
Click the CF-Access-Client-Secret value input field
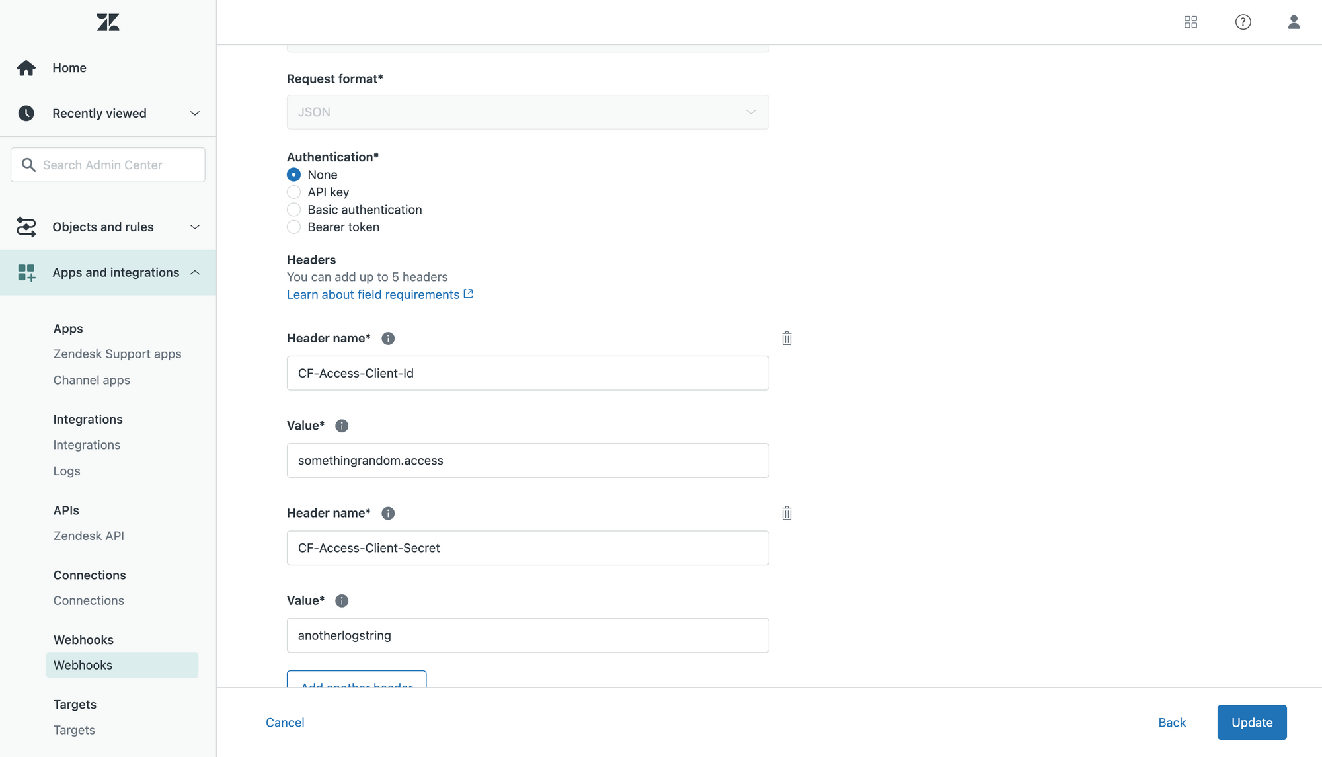[x=527, y=635]
